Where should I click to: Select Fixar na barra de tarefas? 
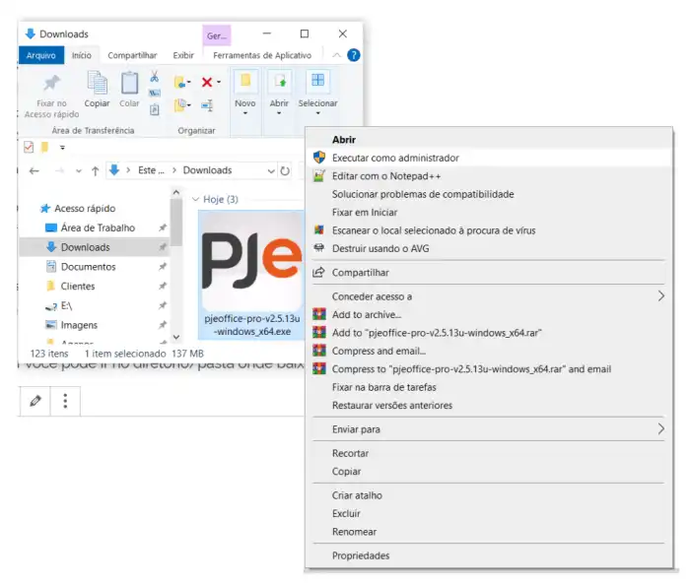click(489, 387)
